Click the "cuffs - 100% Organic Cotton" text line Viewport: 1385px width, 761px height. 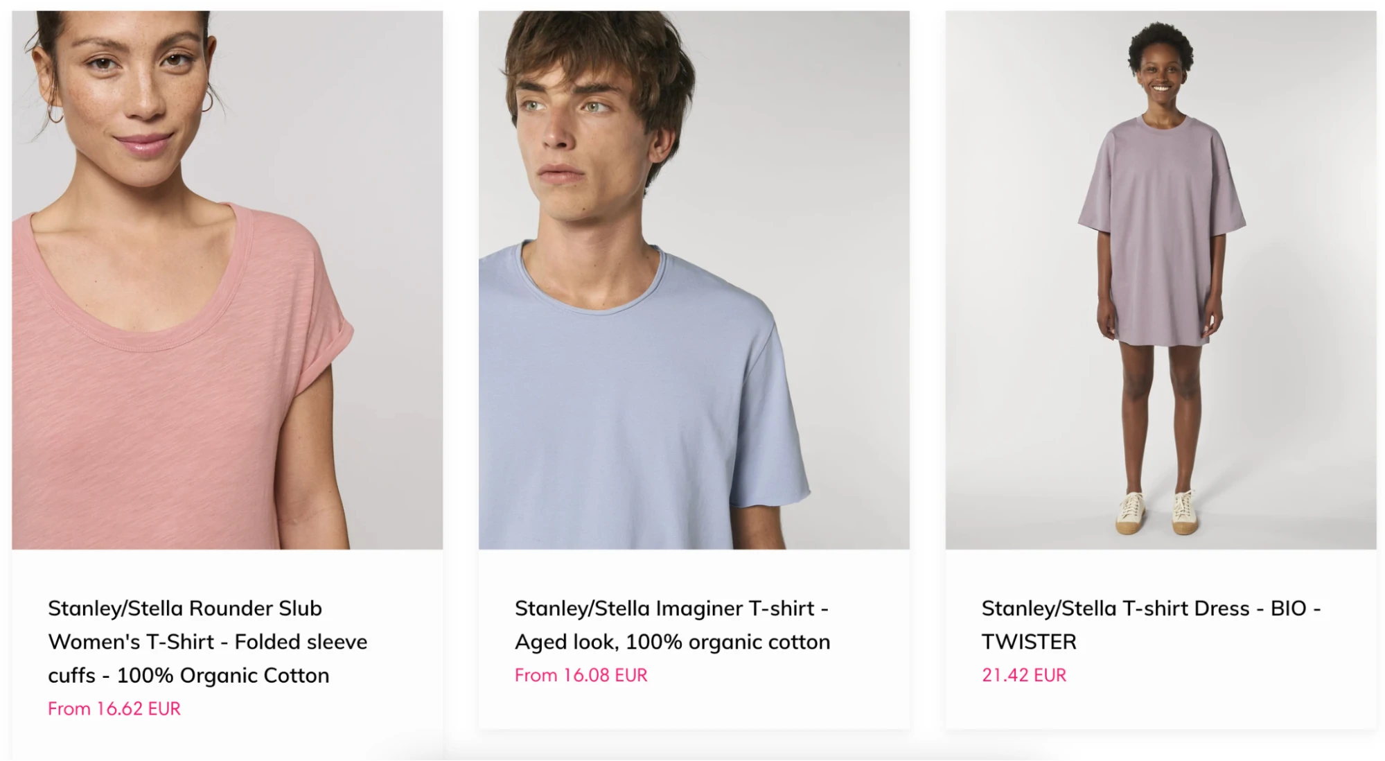tap(188, 675)
